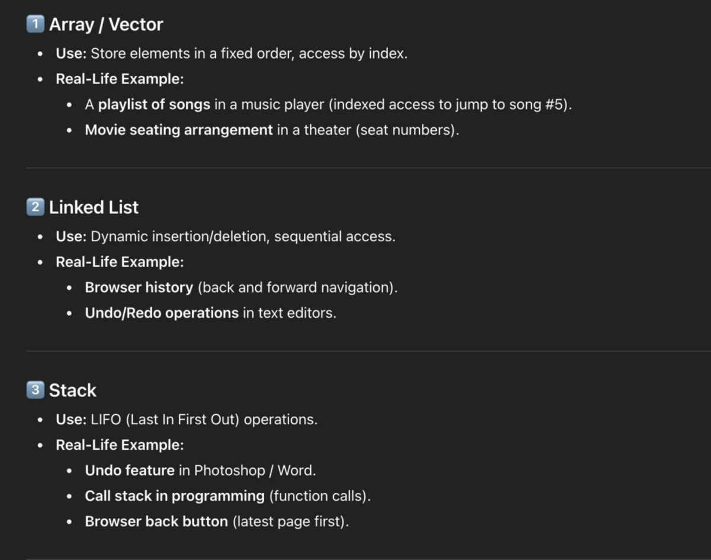Click "Store elements in a fixed order" text
The height and width of the screenshot is (560, 711).
pyautogui.click(x=192, y=54)
